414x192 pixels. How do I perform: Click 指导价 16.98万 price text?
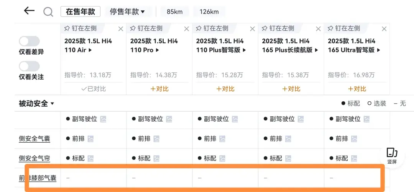[x=351, y=75]
